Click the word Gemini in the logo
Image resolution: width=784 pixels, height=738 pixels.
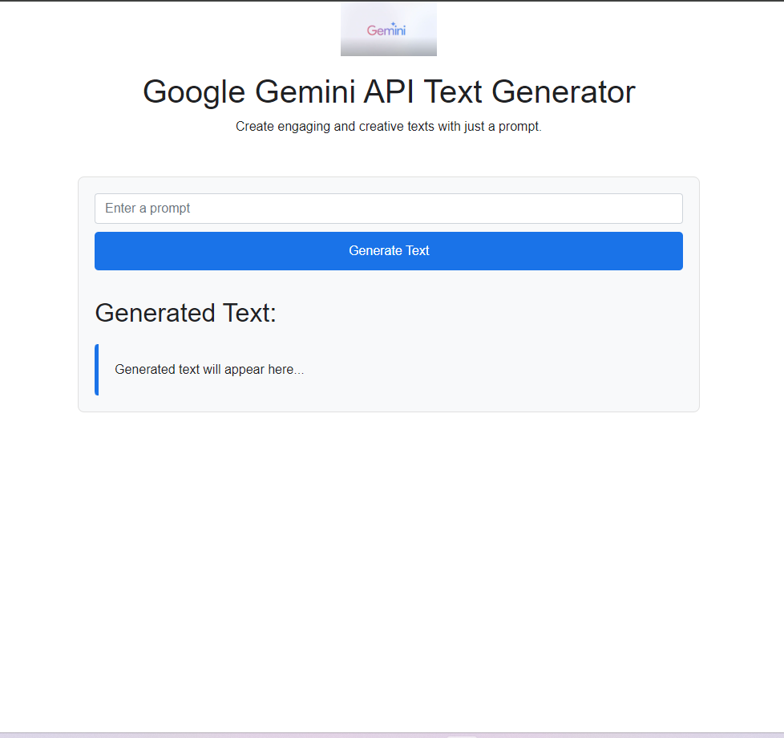386,32
